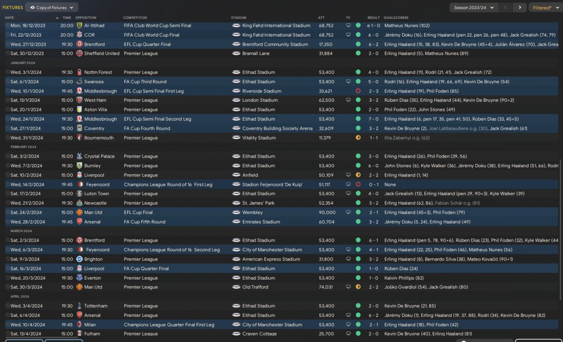The width and height of the screenshot is (563, 342).
Task: Select the Bournemouth club badge
Action: [x=80, y=138]
